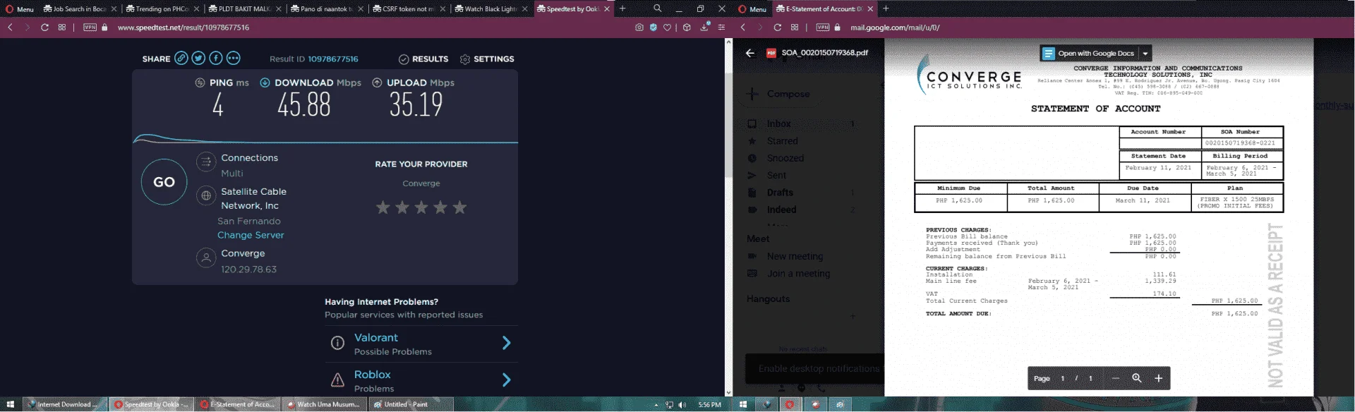
Task: Zoom out the PDF preview
Action: 1115,378
